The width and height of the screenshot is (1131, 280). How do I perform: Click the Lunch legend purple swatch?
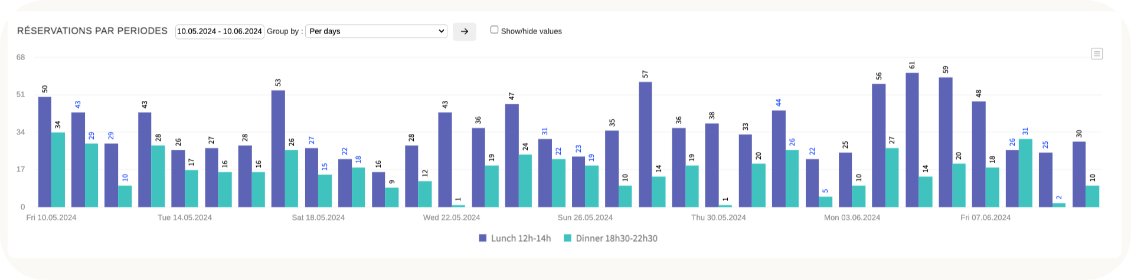[483, 238]
